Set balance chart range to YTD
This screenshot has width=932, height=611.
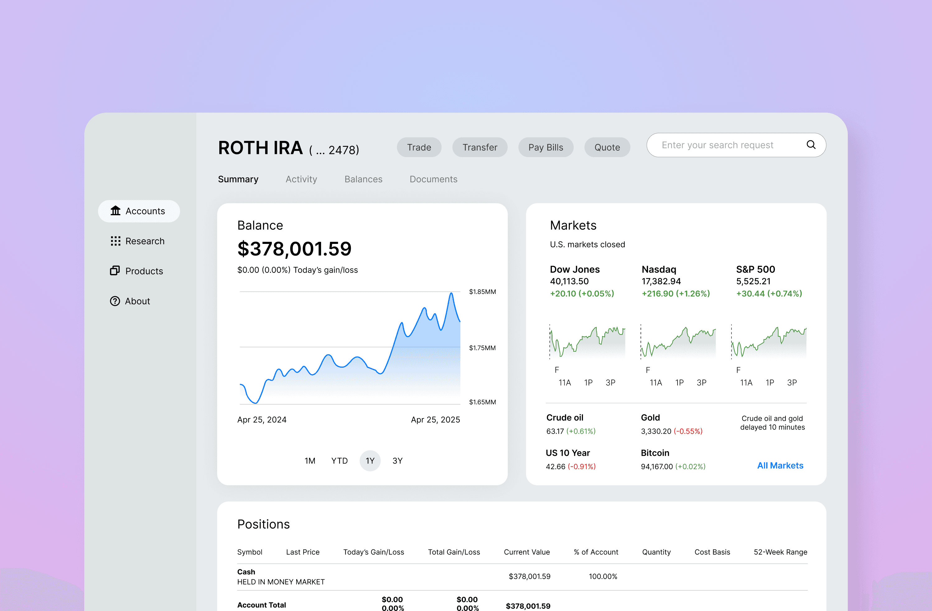pyautogui.click(x=339, y=461)
